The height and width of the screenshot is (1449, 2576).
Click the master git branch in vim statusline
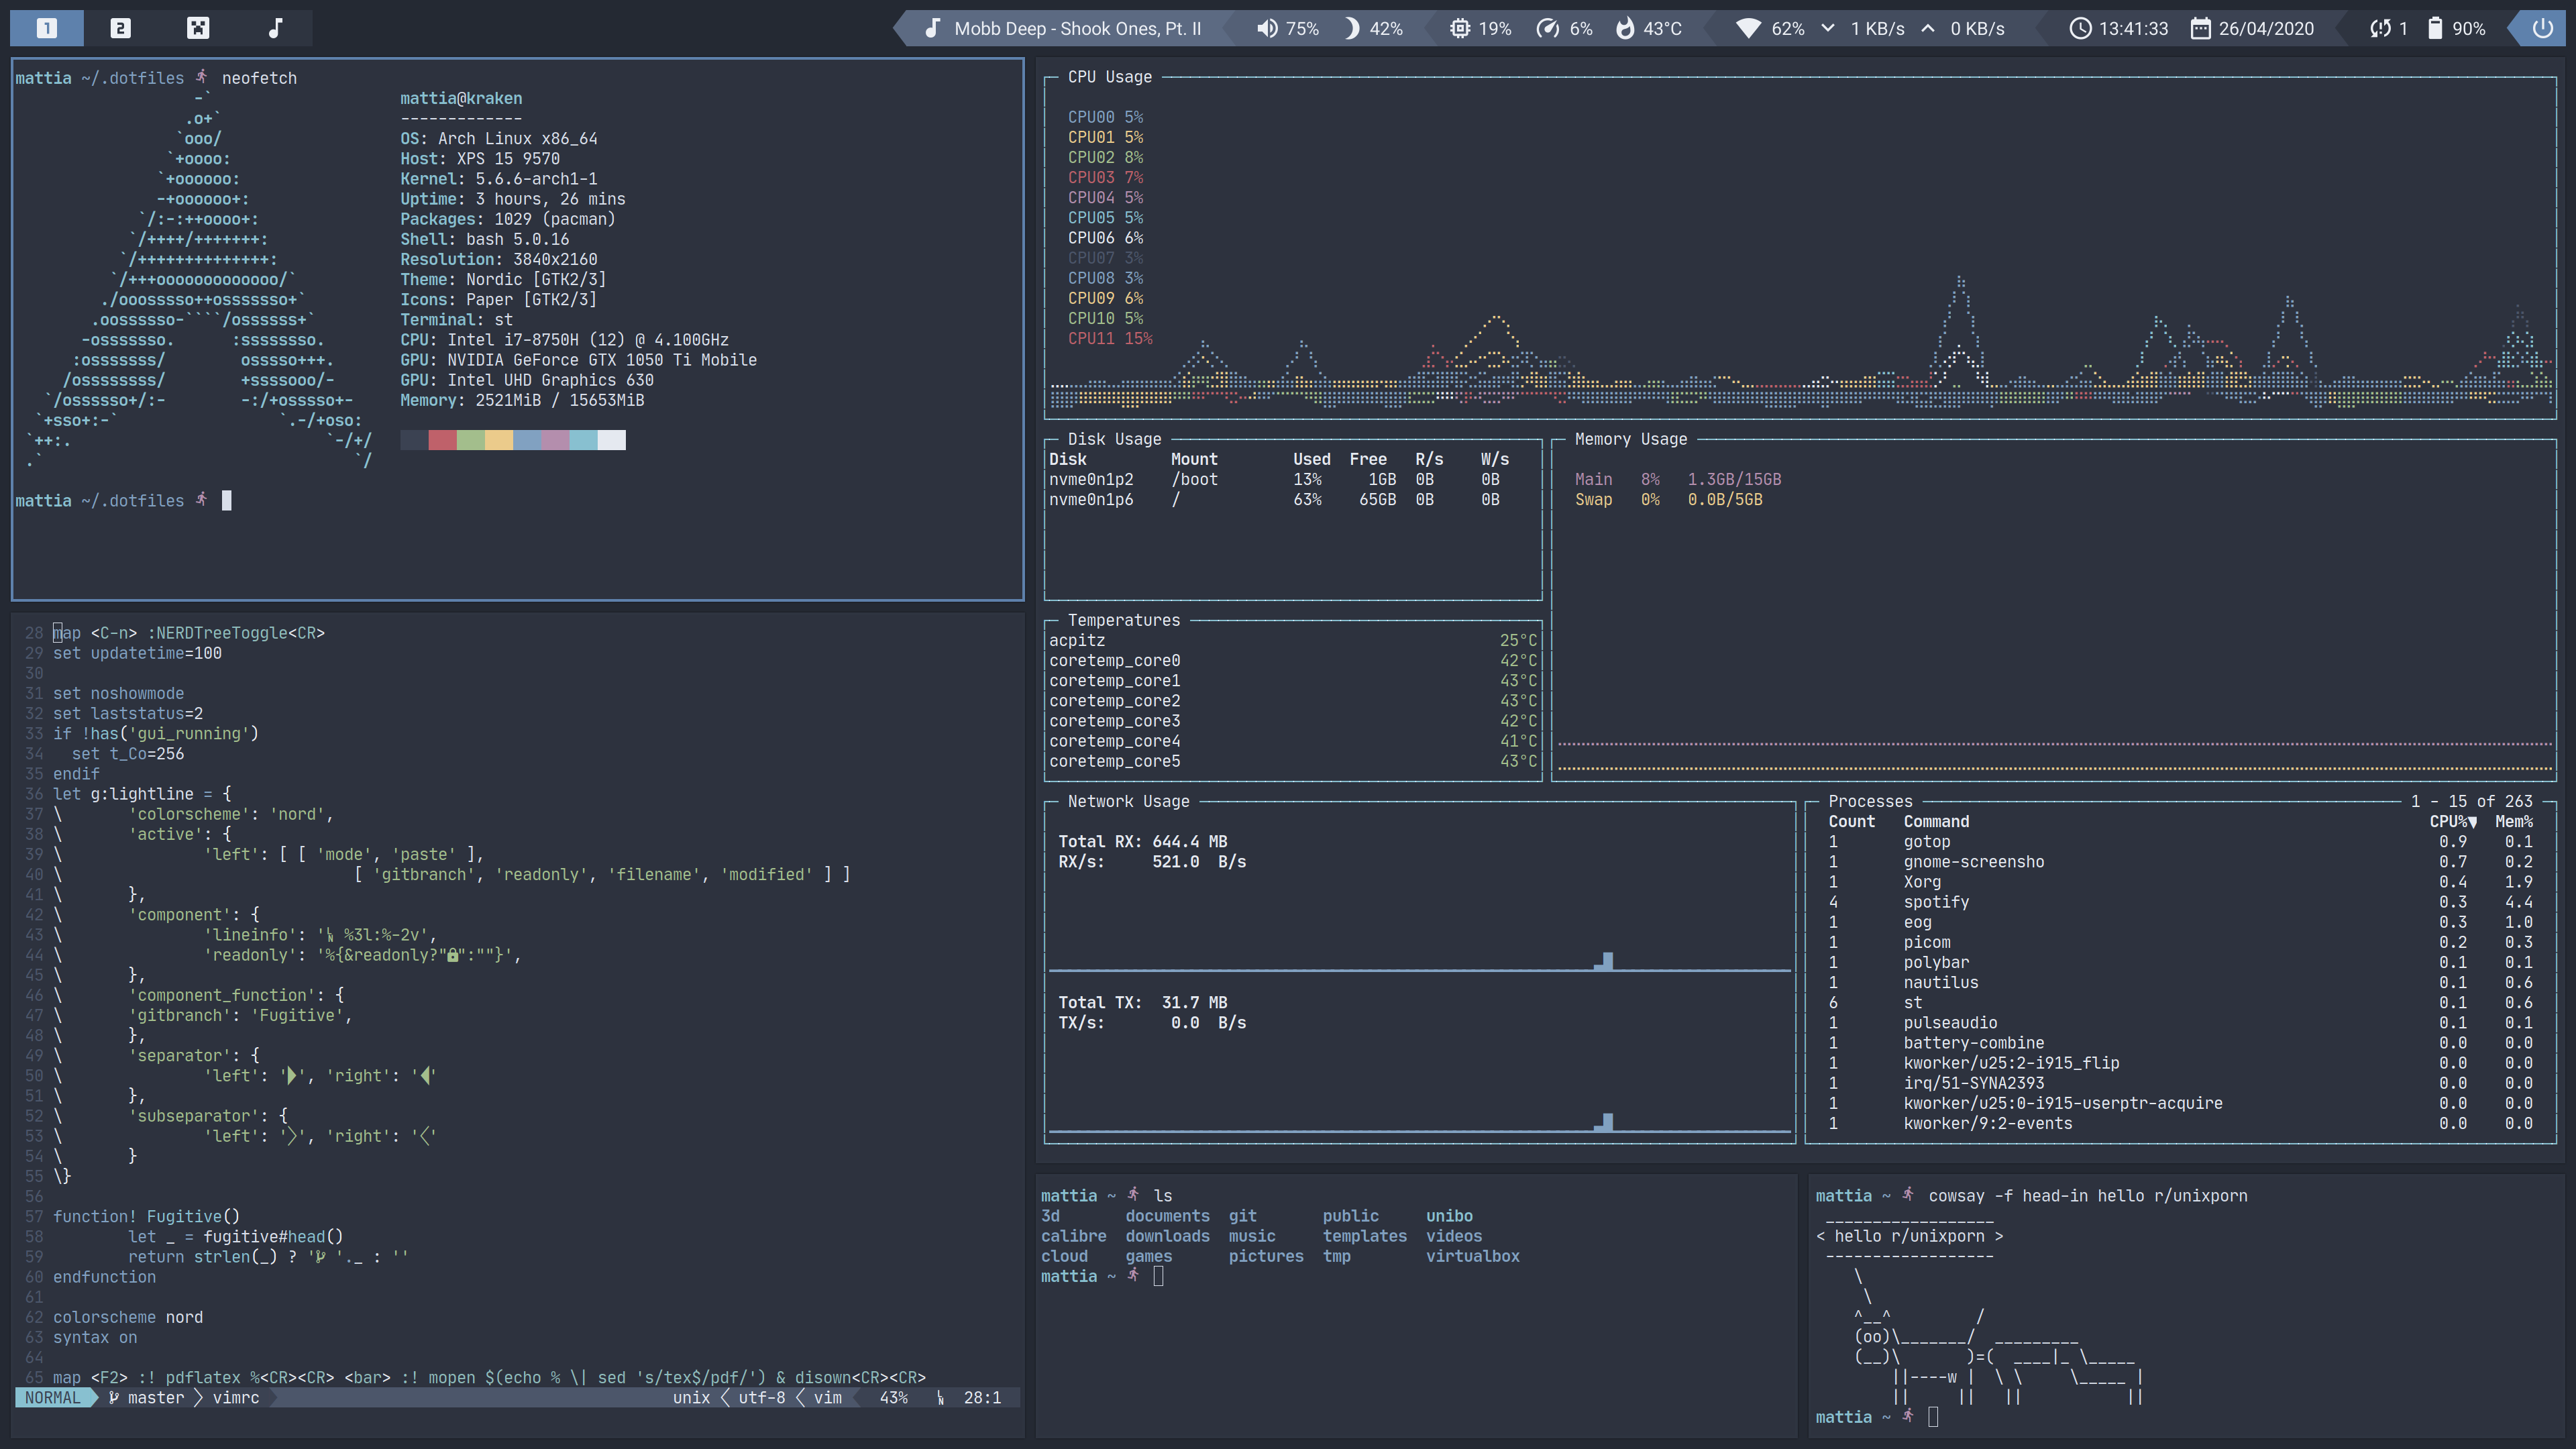pyautogui.click(x=156, y=1398)
